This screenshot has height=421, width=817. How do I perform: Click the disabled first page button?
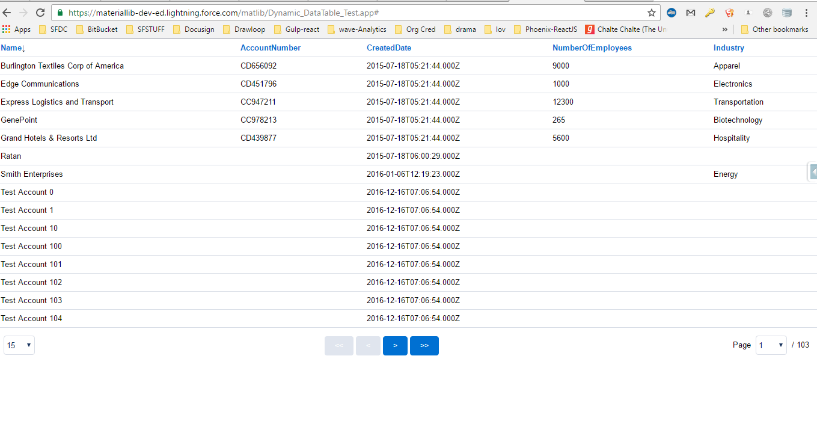339,346
